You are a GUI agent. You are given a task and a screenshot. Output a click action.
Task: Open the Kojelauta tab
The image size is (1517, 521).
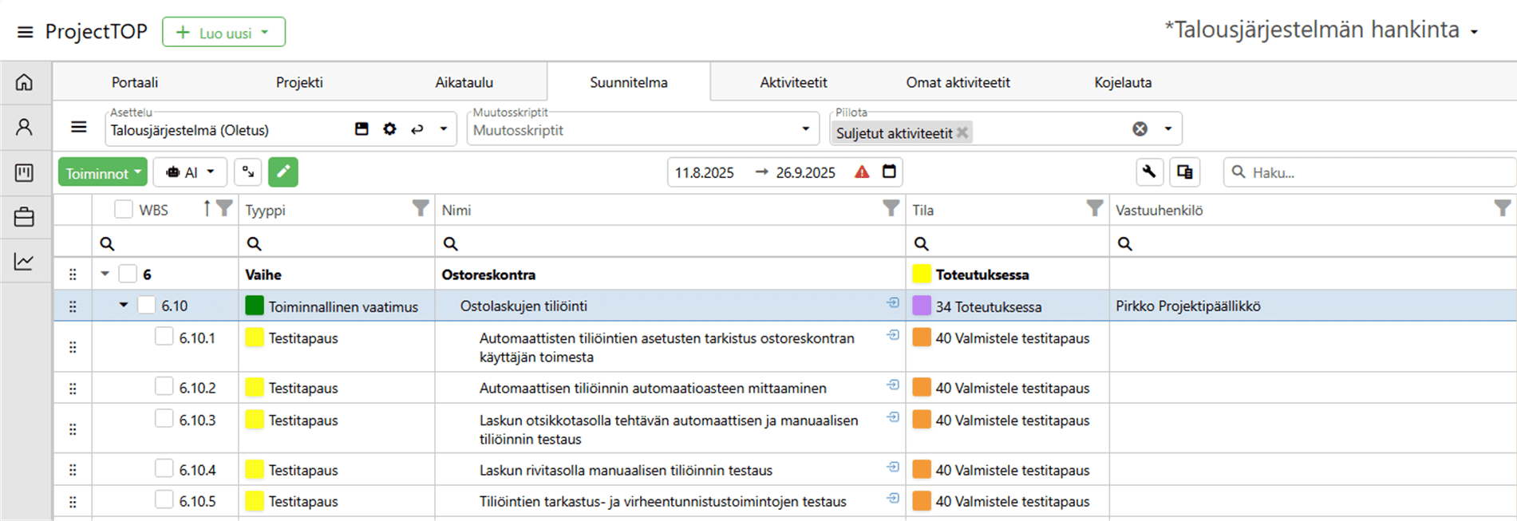pos(1122,82)
